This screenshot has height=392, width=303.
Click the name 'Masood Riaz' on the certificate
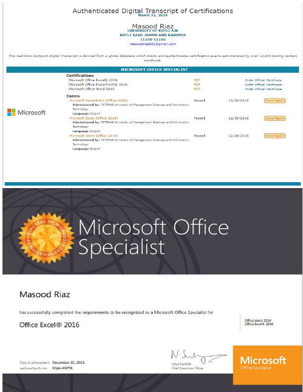tap(45, 294)
